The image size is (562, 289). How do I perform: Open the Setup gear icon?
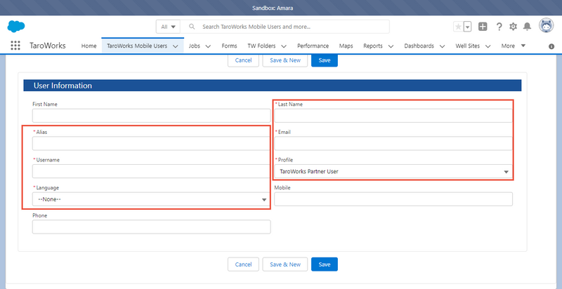point(513,27)
